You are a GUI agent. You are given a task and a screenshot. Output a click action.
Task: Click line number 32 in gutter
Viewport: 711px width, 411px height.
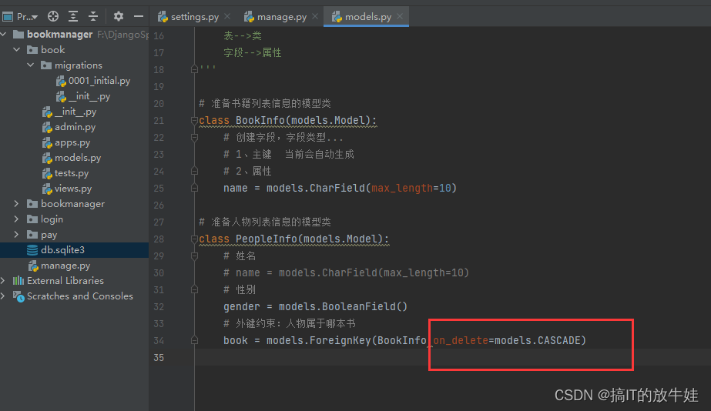click(x=159, y=307)
